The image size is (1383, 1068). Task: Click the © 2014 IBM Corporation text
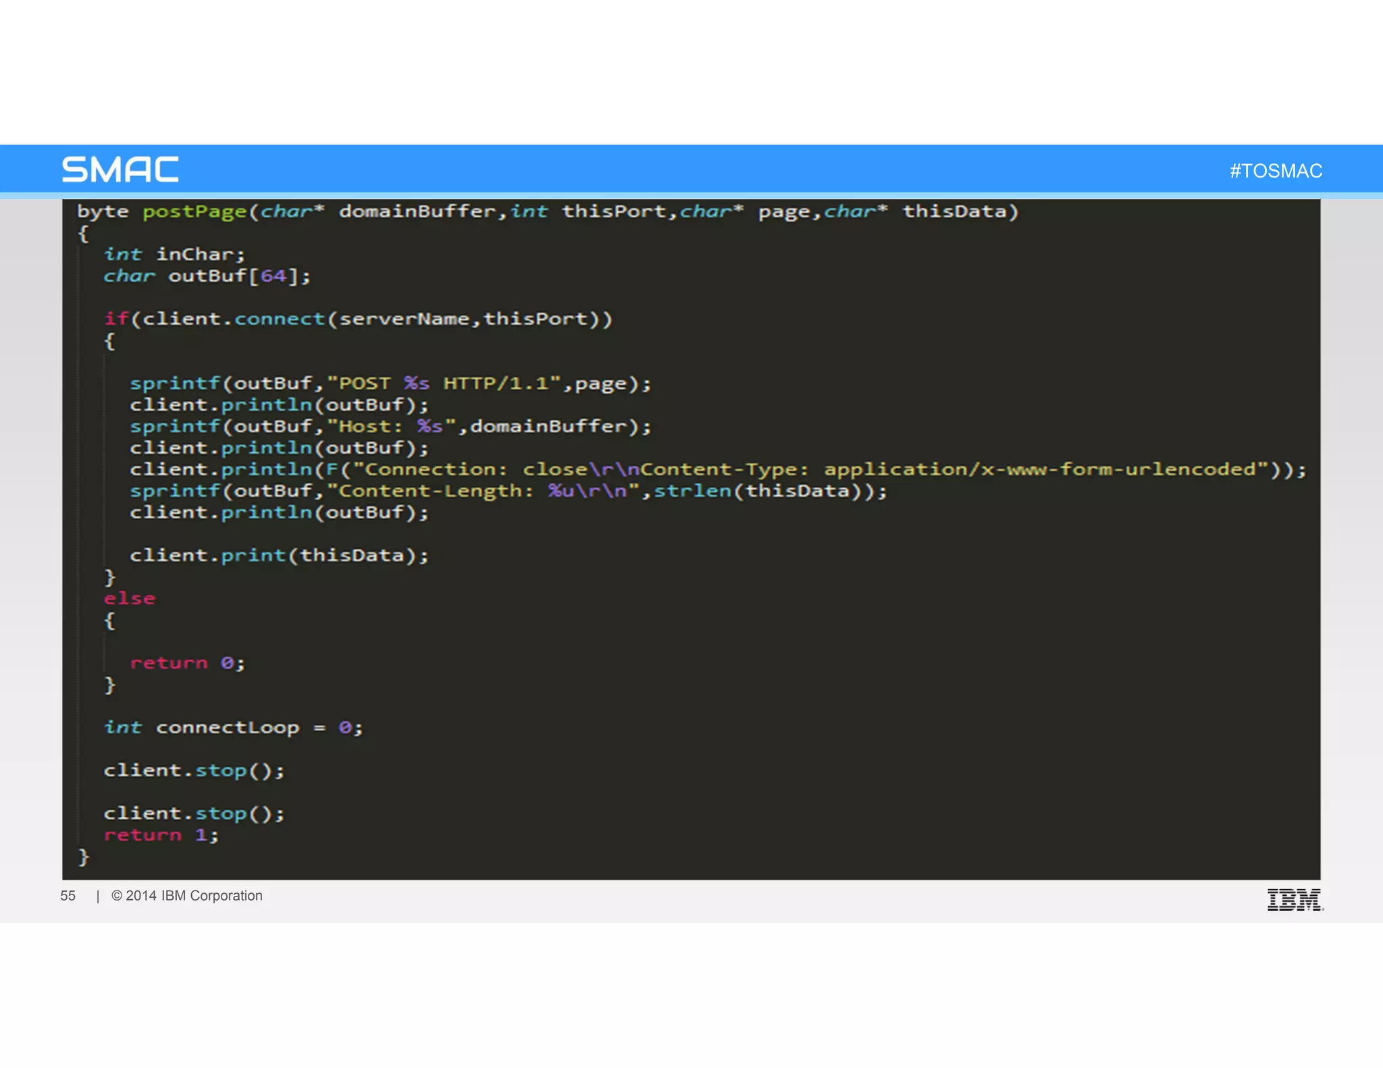click(187, 896)
